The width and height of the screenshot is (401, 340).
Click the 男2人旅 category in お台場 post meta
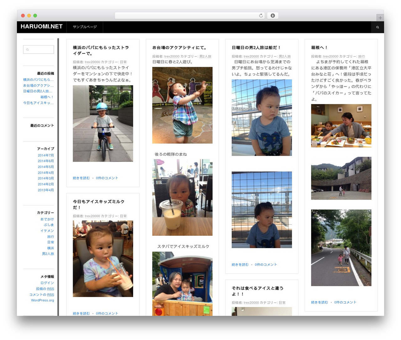[205, 56]
